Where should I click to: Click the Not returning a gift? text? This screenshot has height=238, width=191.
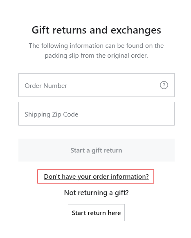tap(96, 193)
